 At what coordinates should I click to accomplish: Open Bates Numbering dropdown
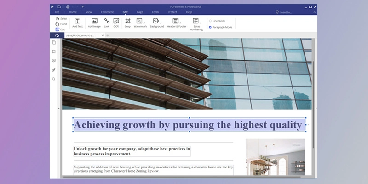click(196, 24)
